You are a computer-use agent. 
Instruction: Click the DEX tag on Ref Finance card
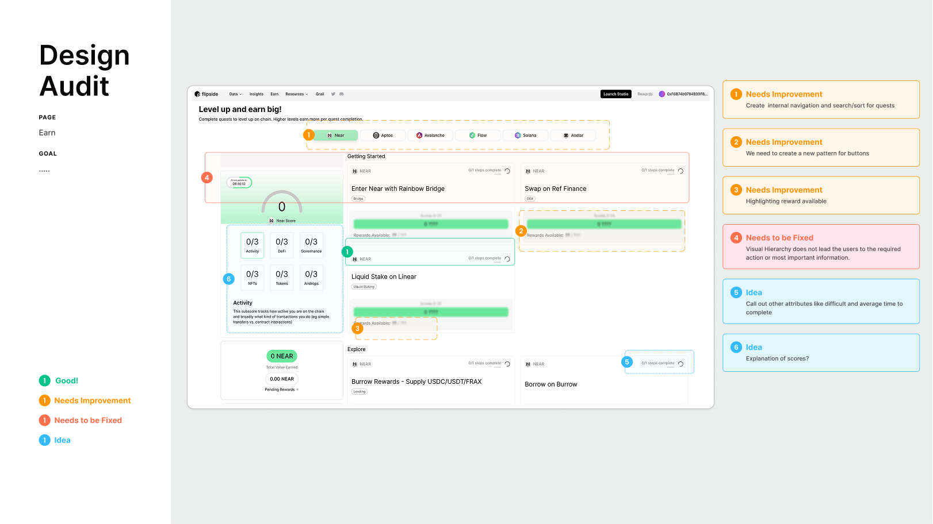pos(530,199)
